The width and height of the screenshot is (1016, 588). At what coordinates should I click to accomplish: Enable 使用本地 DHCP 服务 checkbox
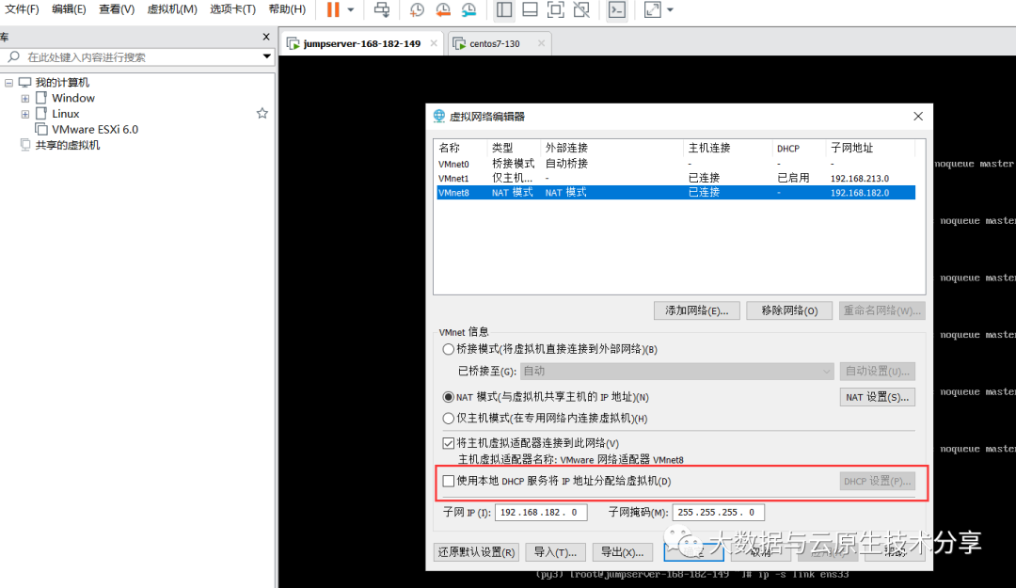[x=449, y=481]
